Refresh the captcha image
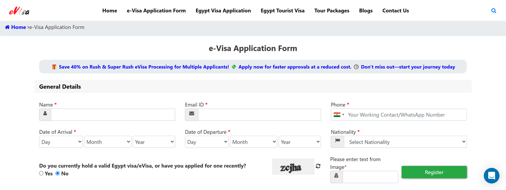This screenshot has height=190, width=506. tap(318, 166)
